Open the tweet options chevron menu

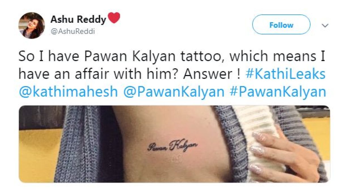[325, 26]
